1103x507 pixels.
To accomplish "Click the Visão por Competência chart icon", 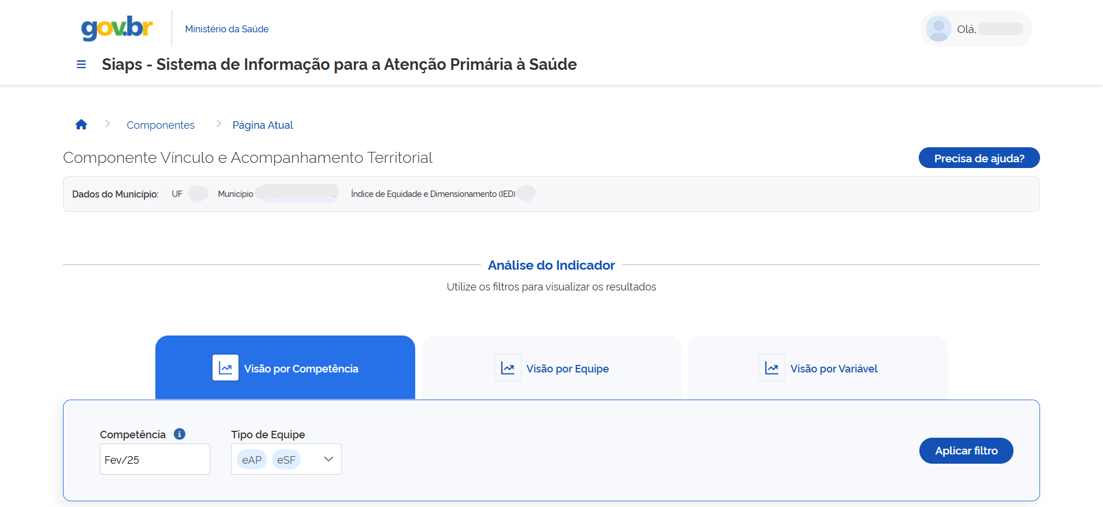I will [225, 368].
